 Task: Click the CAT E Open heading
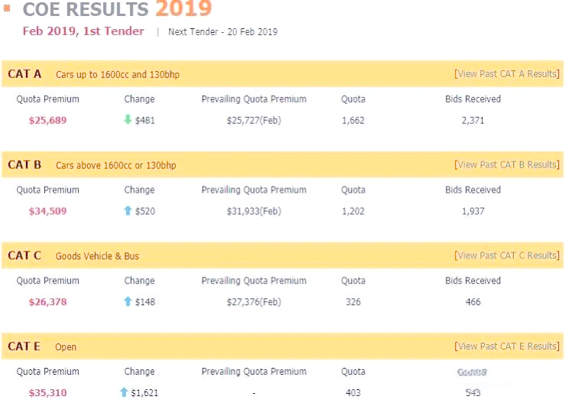pyautogui.click(x=42, y=346)
